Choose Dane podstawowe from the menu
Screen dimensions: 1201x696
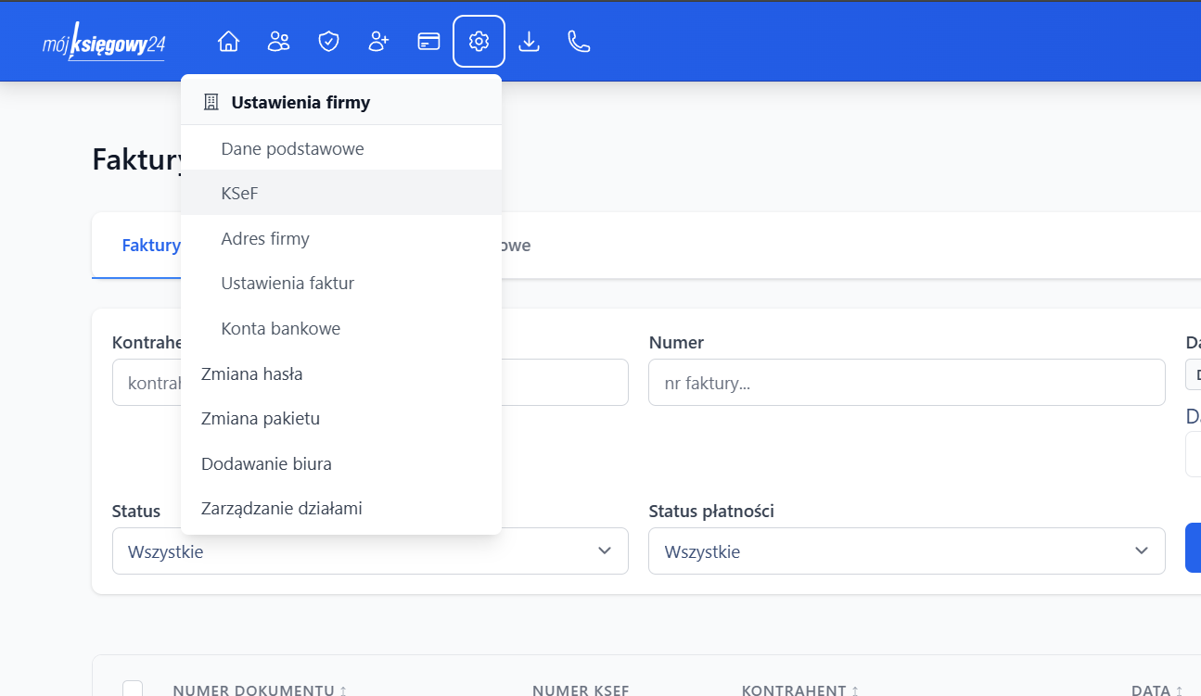pos(292,147)
